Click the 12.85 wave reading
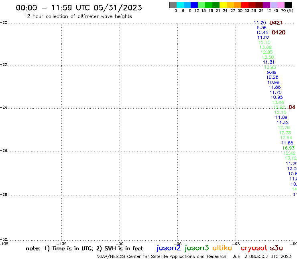 coord(266,52)
